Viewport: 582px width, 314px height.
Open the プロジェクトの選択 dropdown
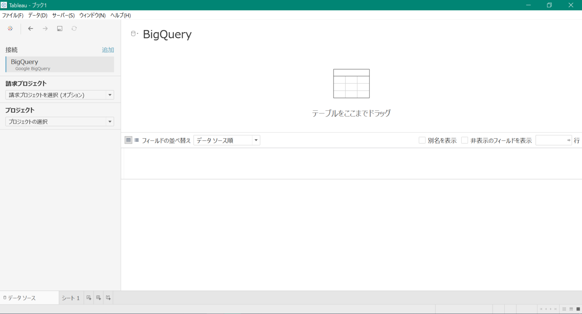point(110,121)
